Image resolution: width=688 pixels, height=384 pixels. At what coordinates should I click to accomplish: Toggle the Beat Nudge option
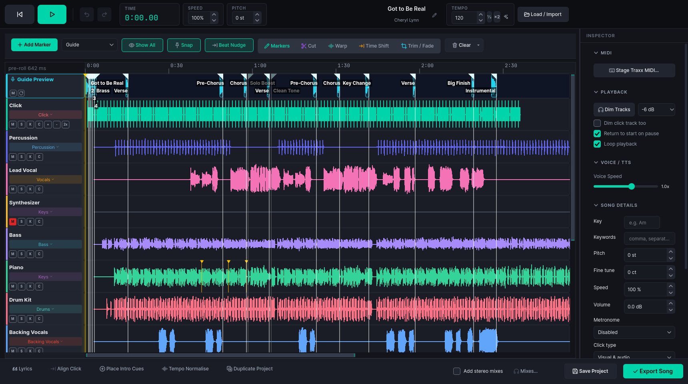pos(229,45)
